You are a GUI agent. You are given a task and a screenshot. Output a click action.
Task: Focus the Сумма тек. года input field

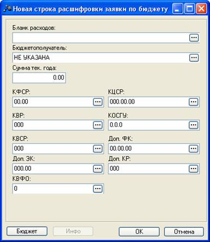pos(39,78)
